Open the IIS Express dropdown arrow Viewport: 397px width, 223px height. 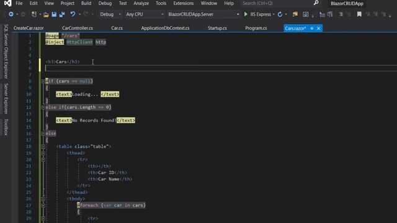click(274, 14)
